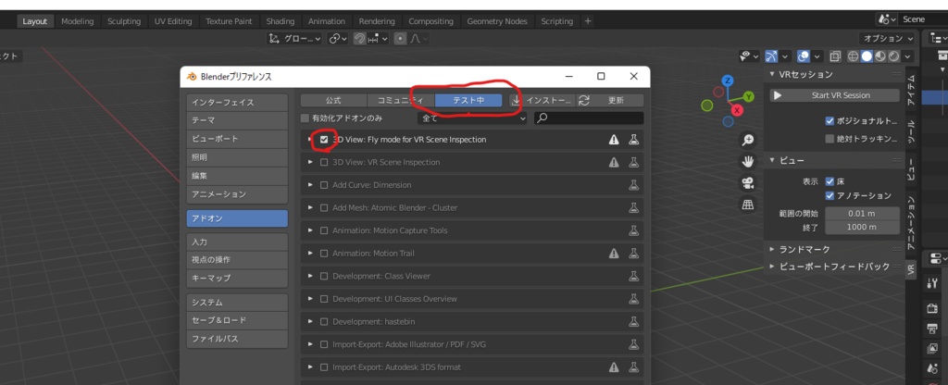The width and height of the screenshot is (948, 385).
Task: Switch to the Shading workspace tab
Action: click(281, 21)
